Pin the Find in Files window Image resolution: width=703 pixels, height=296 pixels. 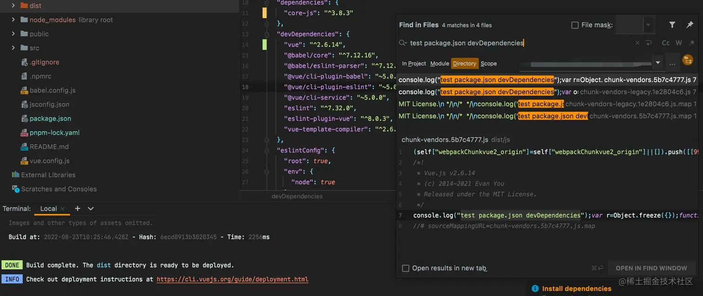(x=690, y=25)
